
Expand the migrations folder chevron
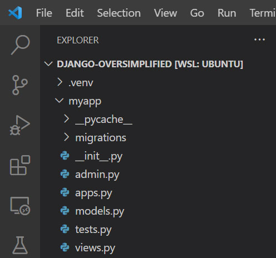point(66,137)
